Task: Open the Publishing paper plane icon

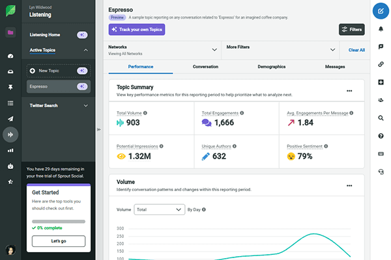Action: (x=10, y=119)
